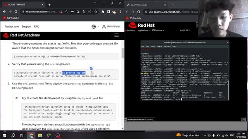Viewport: 248px width, 139px height.
Task: Click the password key icon in left address bar
Action: point(72,12)
